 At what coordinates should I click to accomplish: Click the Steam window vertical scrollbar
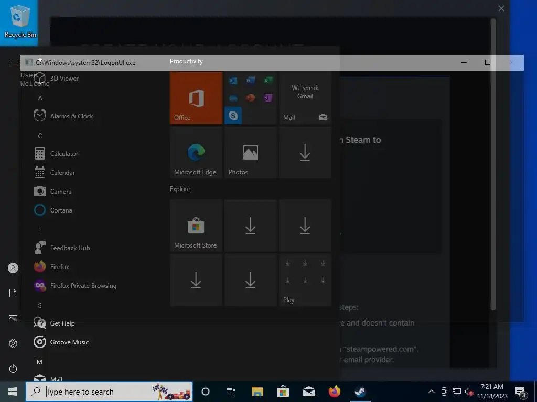pyautogui.click(x=493, y=164)
